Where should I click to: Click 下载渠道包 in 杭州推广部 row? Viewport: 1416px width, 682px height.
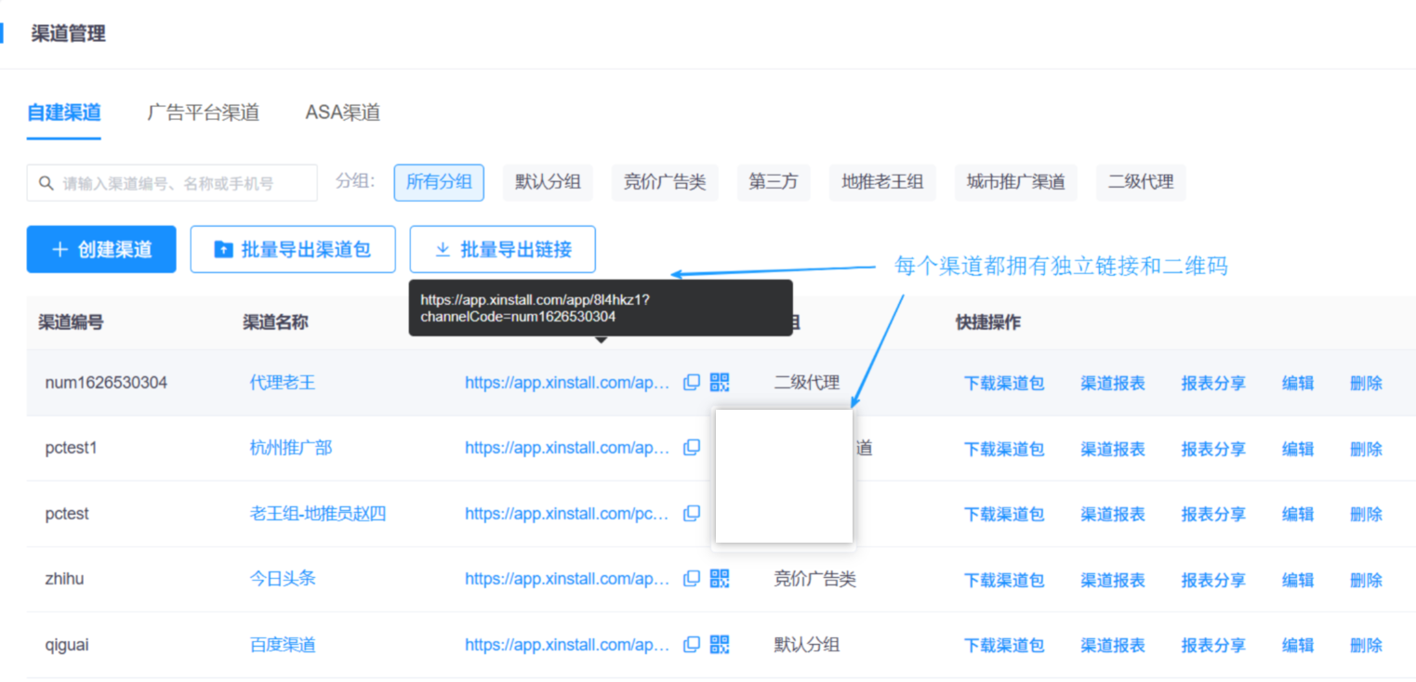point(1004,449)
